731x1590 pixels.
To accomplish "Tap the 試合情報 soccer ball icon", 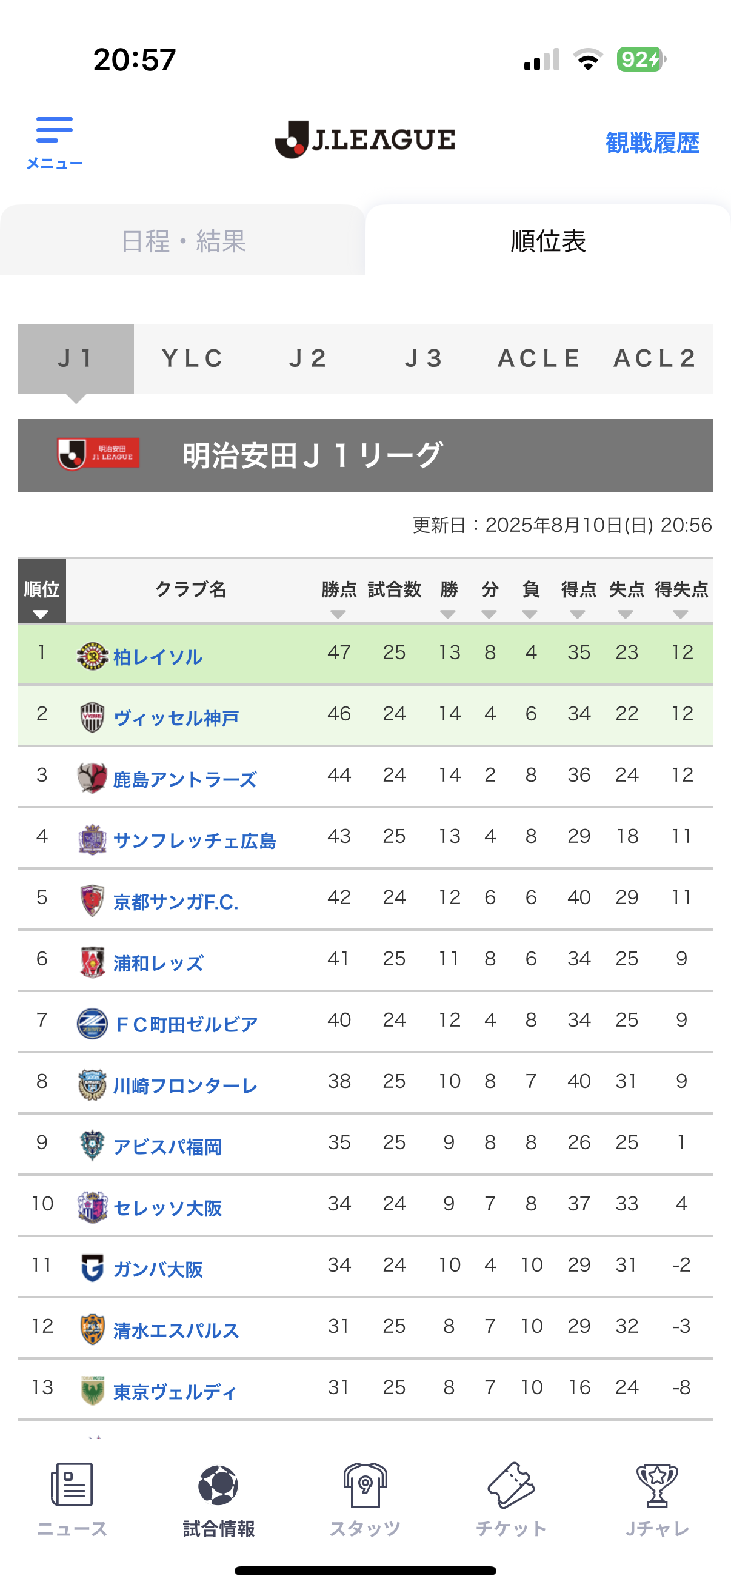I will 218,1484.
